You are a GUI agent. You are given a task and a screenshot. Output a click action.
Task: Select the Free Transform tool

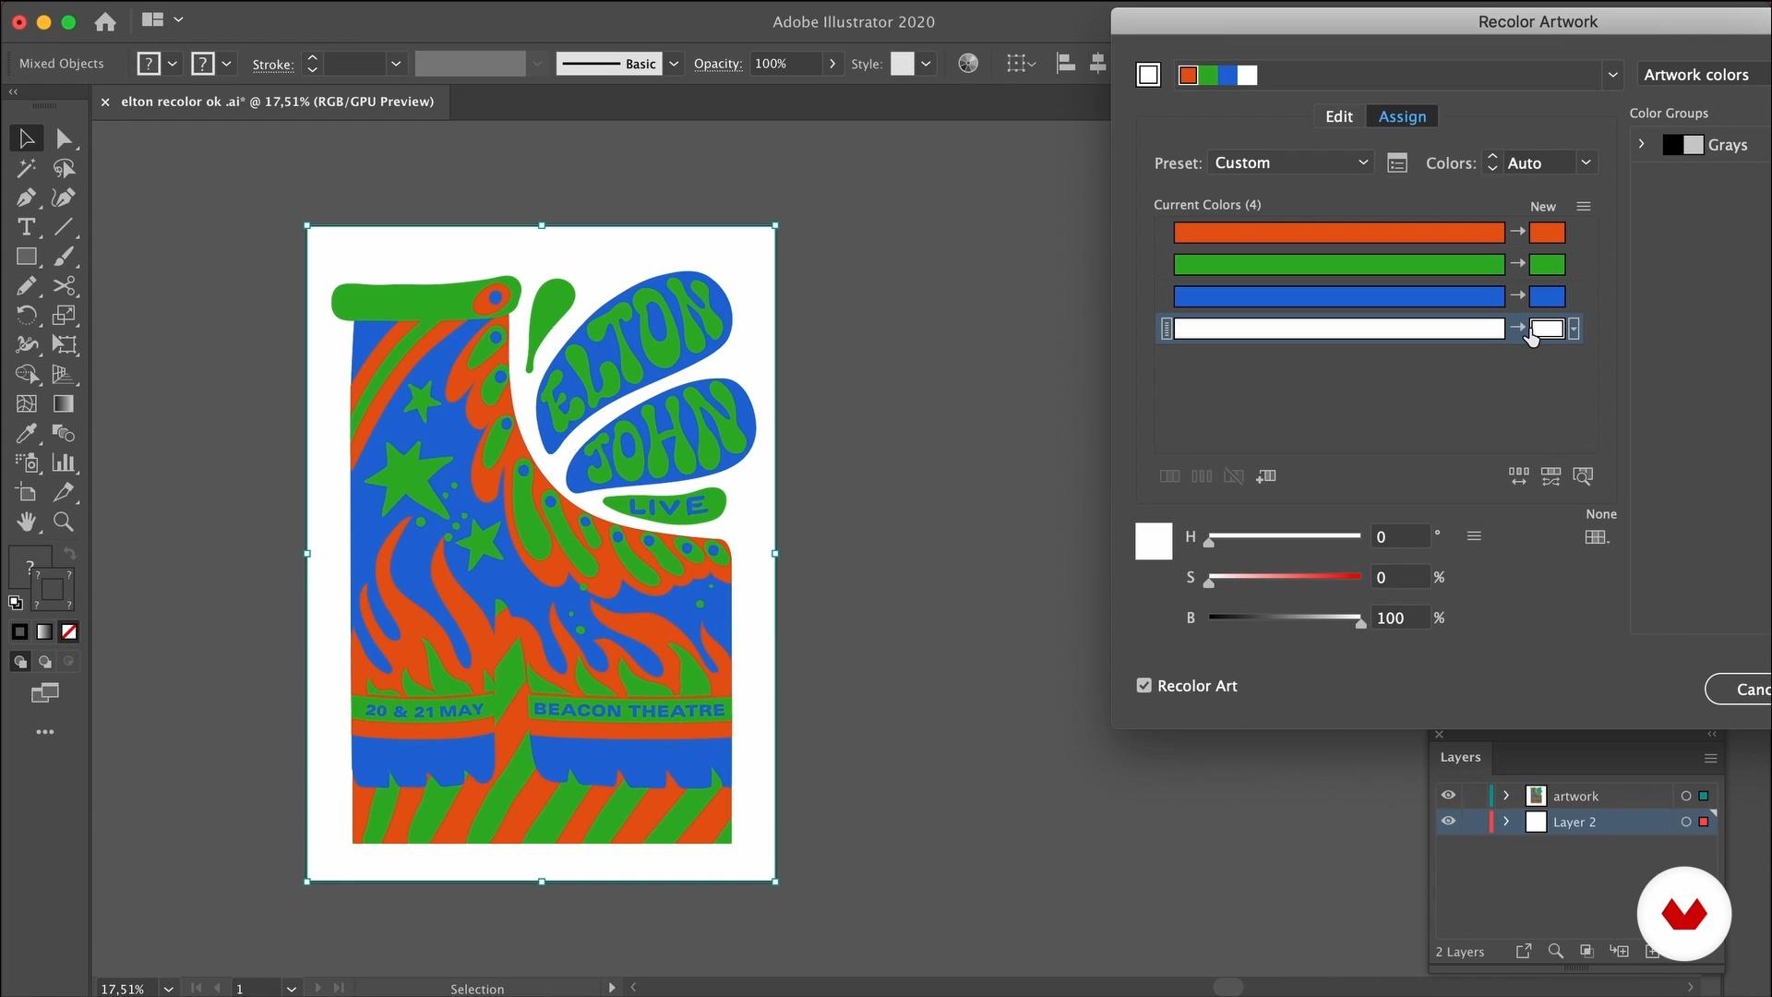(64, 345)
